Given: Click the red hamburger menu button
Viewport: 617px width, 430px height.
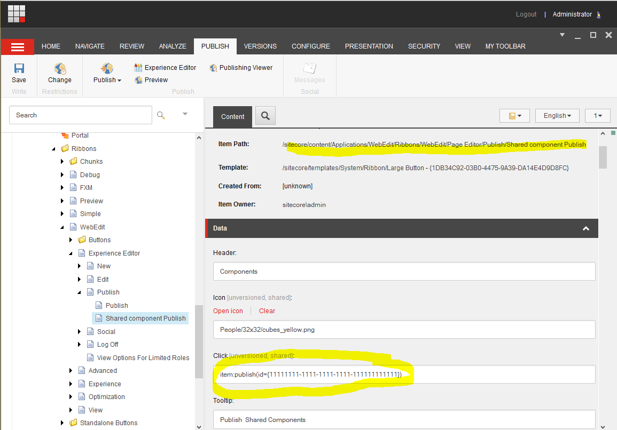Looking at the screenshot, I should [17, 47].
